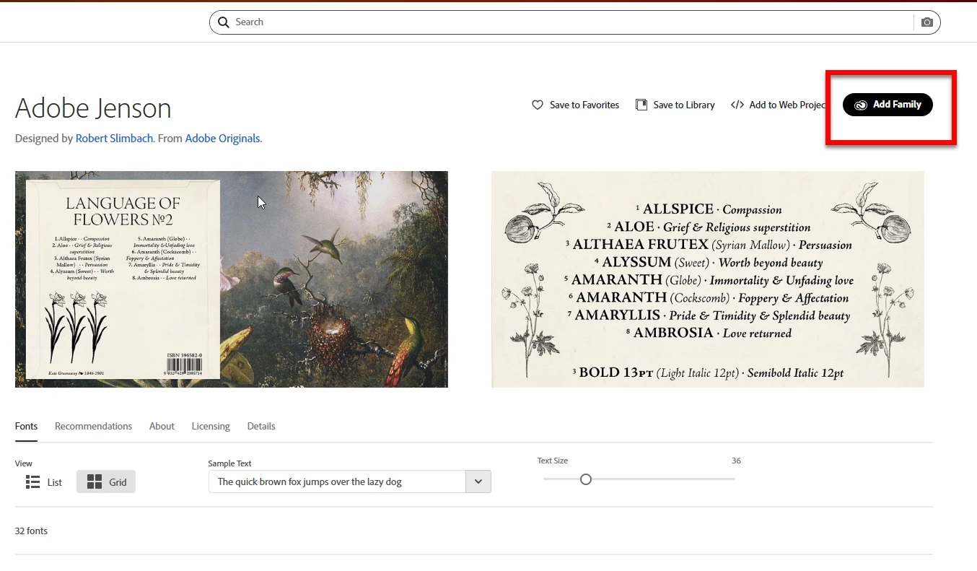Click the heart icon for favorites

[x=538, y=105]
